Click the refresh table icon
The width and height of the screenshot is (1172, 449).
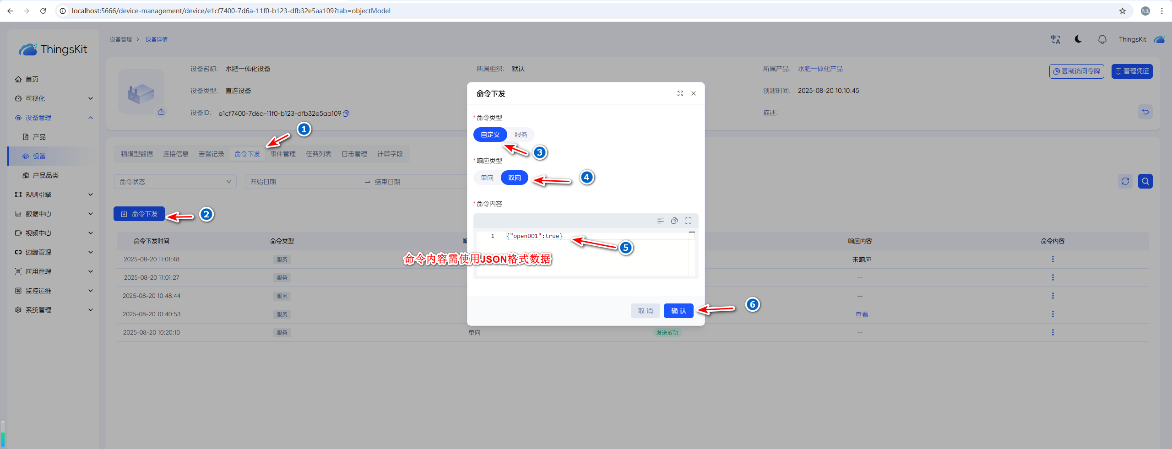coord(1125,182)
